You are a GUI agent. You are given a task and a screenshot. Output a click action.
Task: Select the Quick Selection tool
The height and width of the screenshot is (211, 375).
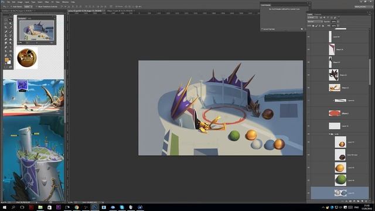pyautogui.click(x=11, y=23)
